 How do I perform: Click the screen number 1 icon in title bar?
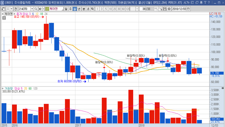(x=2, y=3)
